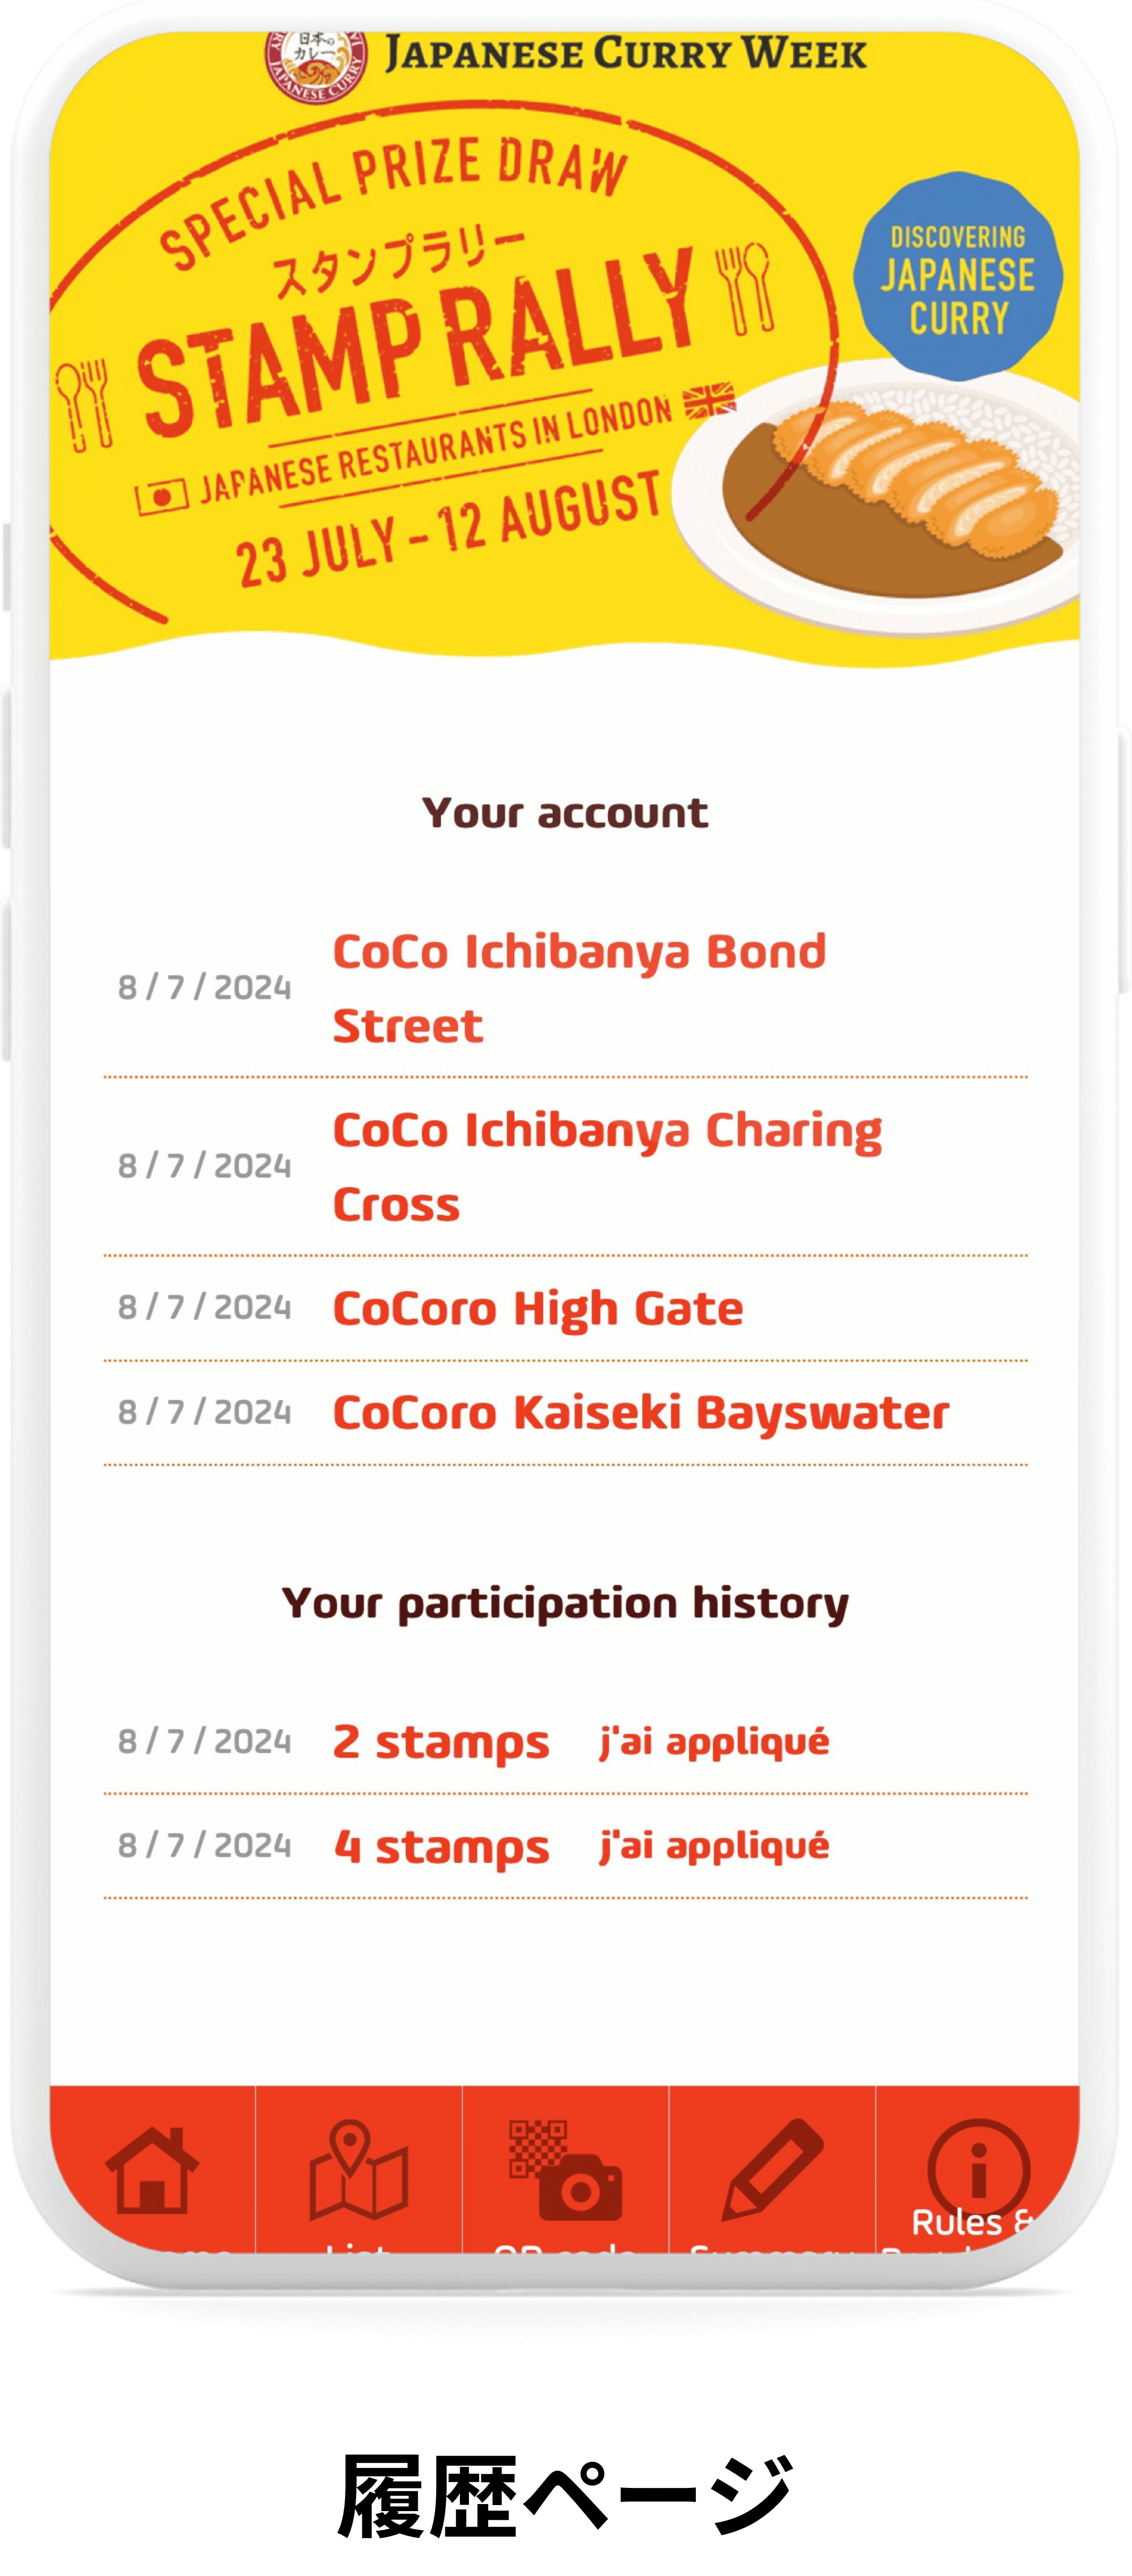Tap j'ai appliqué beside 2 stamps
1132x2576 pixels.
pyautogui.click(x=714, y=1742)
